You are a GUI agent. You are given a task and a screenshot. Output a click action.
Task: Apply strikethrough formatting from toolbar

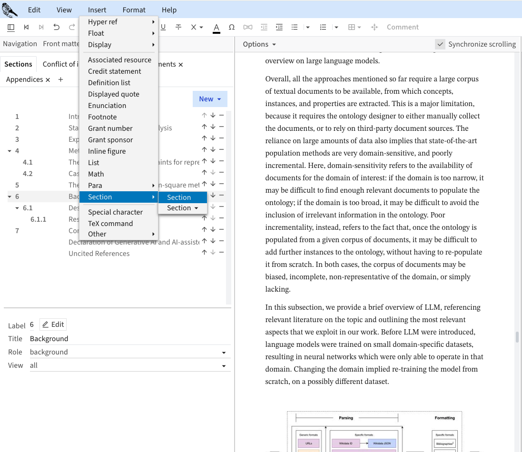(x=178, y=27)
